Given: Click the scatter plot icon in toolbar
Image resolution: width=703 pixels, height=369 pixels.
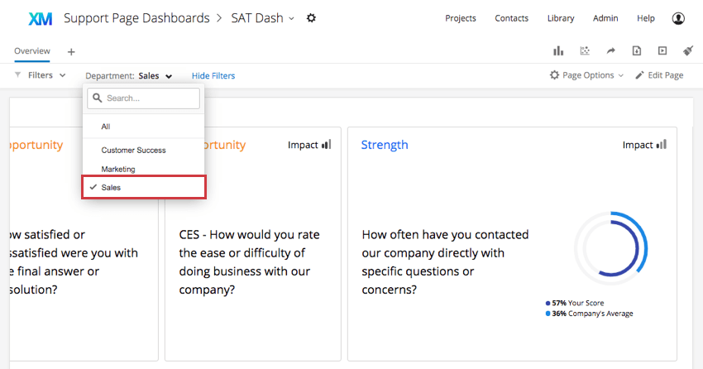Looking at the screenshot, I should (585, 50).
